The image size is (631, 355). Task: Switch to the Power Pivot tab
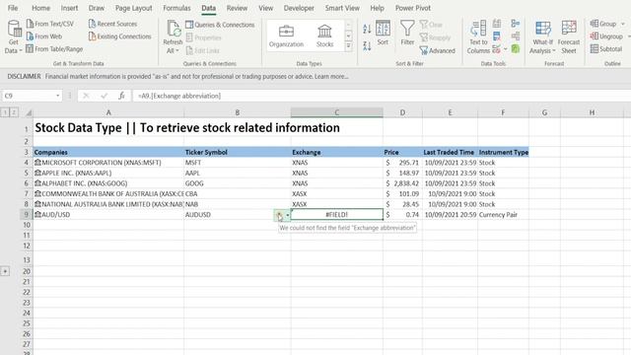pyautogui.click(x=412, y=8)
